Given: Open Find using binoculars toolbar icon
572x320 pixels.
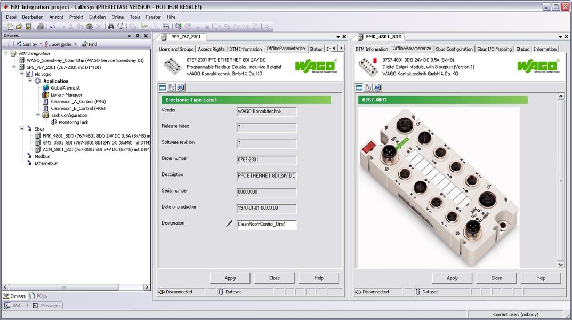Looking at the screenshot, I should pyautogui.click(x=111, y=27).
